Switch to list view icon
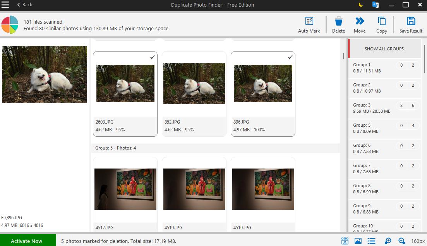Screen dimensions: 427x246 pyautogui.click(x=371, y=241)
